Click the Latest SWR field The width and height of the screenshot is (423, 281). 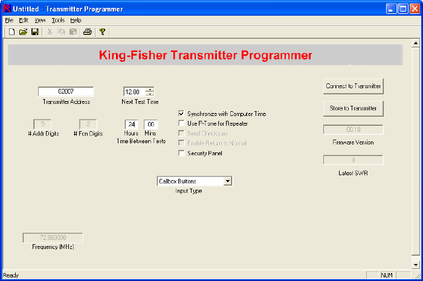353,160
